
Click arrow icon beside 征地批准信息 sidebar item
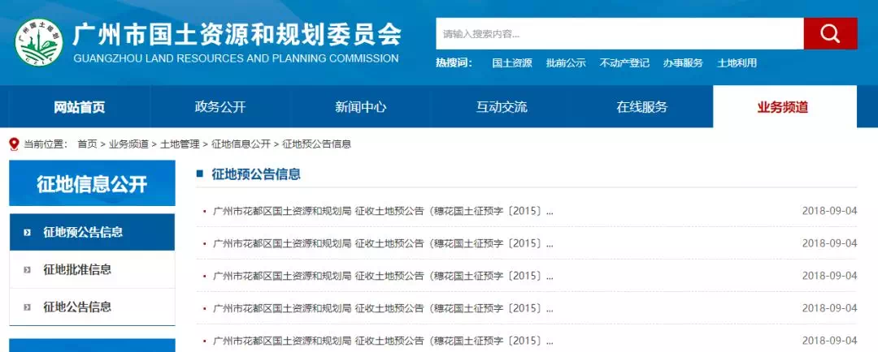(x=28, y=270)
